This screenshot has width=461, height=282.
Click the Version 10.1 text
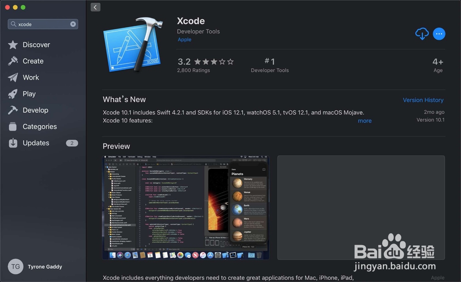(x=431, y=120)
